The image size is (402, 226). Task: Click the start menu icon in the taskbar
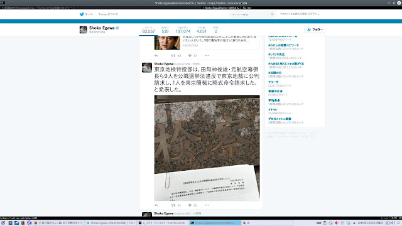tap(3, 223)
